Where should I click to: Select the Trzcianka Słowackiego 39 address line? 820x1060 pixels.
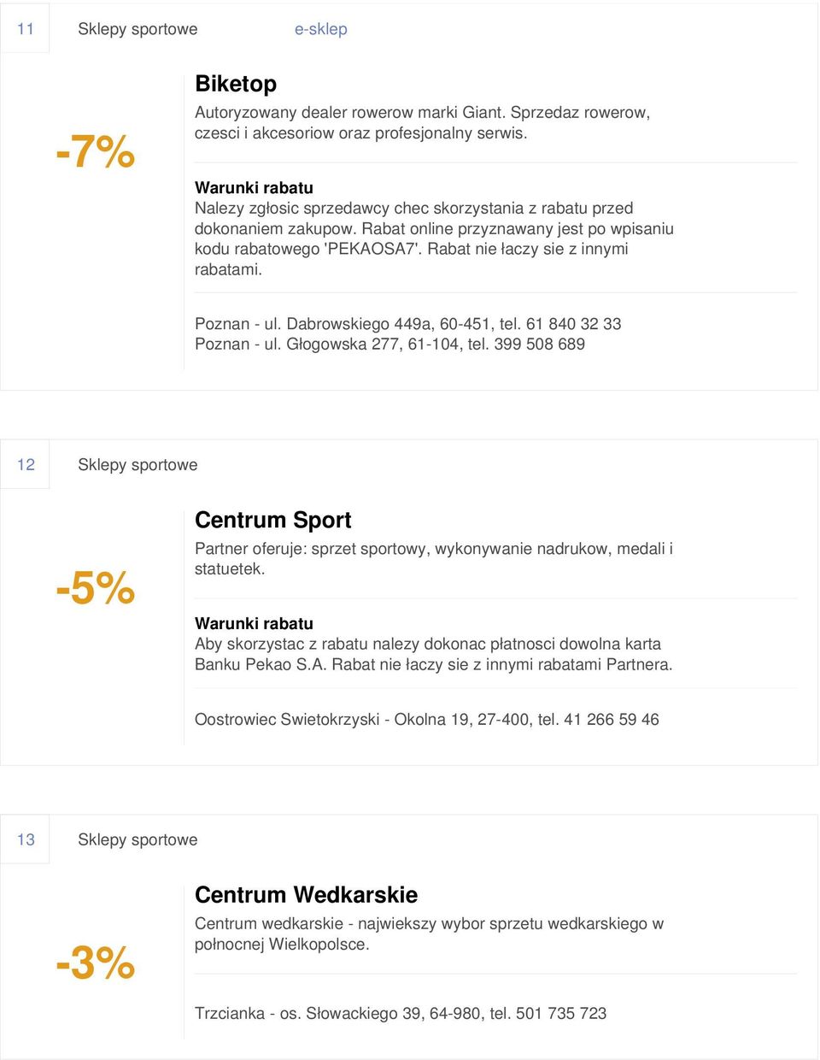pyautogui.click(x=401, y=1014)
